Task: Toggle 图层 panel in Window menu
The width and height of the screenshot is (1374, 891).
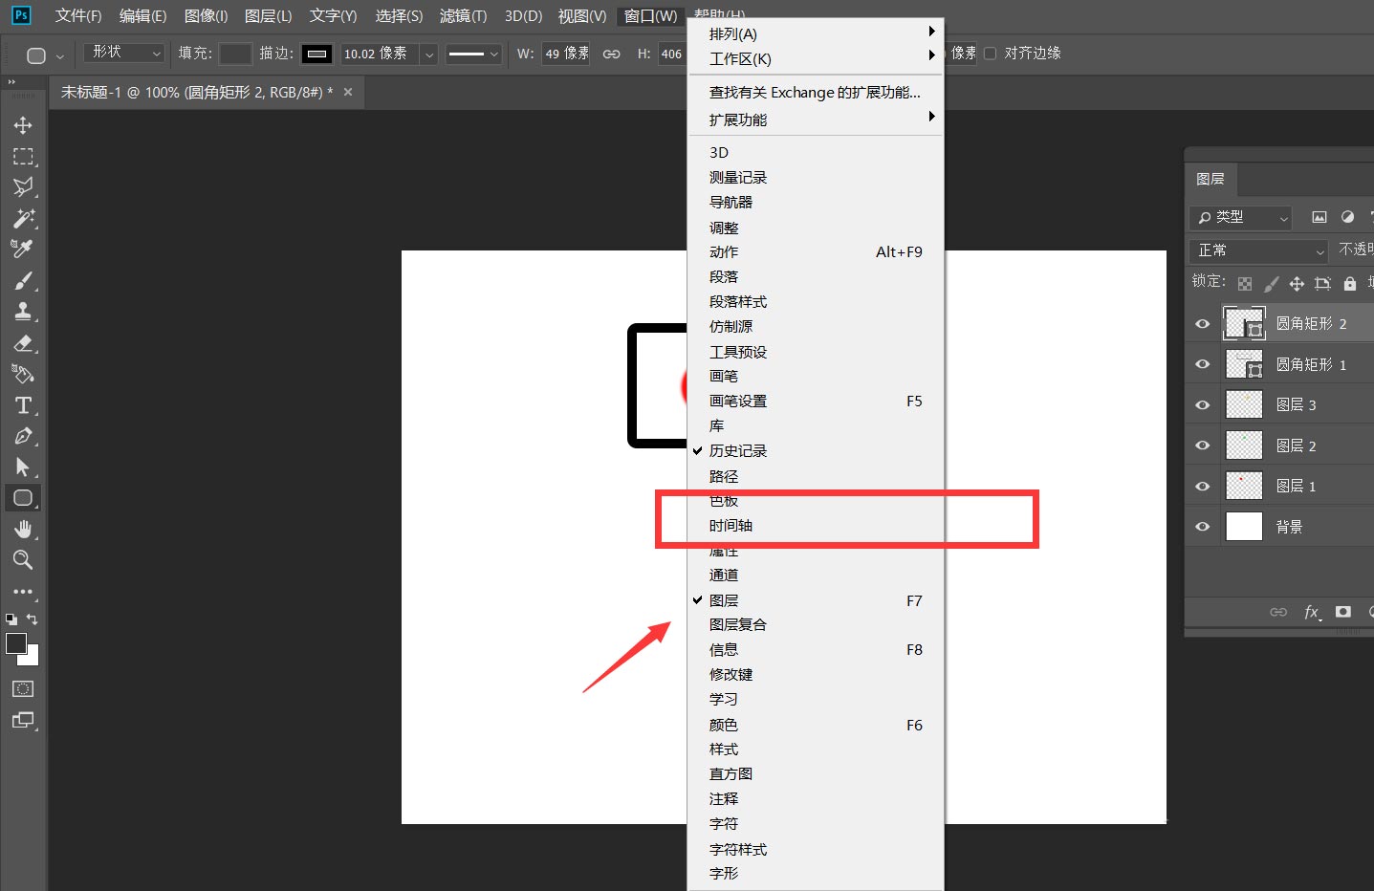Action: point(816,600)
